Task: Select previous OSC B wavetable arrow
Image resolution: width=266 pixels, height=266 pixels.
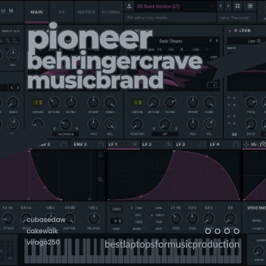Action: [210, 41]
